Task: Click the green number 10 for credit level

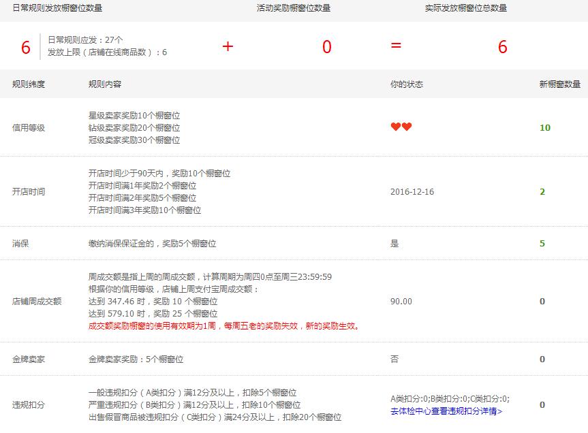Action: pyautogui.click(x=544, y=128)
